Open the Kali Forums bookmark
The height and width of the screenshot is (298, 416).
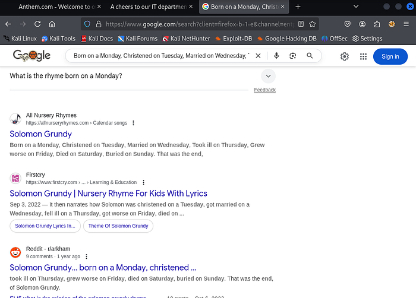click(137, 39)
